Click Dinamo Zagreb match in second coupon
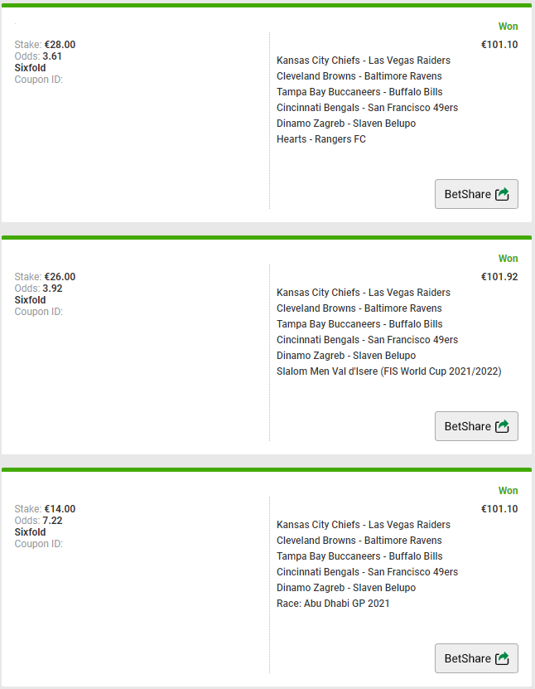 point(346,356)
